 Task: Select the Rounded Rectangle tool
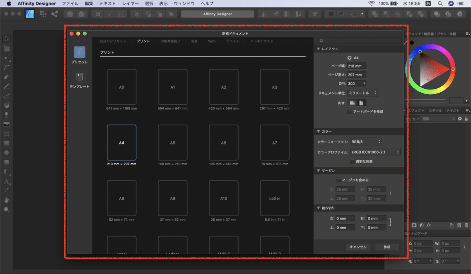(7, 162)
